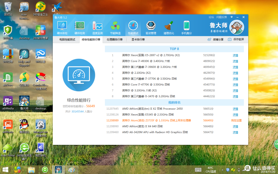
Task: Open 驱动管理 driver management
Action: (151, 28)
